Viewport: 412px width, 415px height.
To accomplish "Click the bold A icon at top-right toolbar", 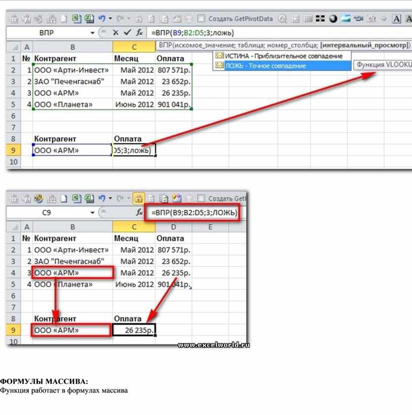I will click(397, 19).
